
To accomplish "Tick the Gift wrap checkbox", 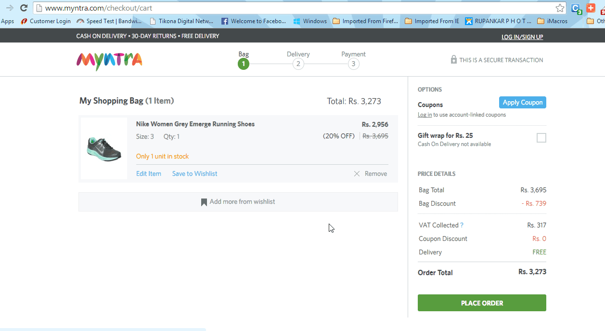I will point(541,138).
